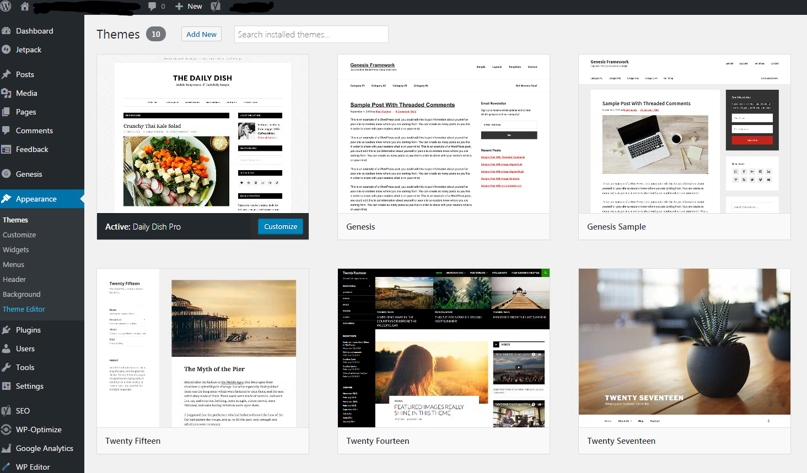Image resolution: width=807 pixels, height=473 pixels.
Task: Click the Genesis sidebar icon
Action: click(x=6, y=173)
